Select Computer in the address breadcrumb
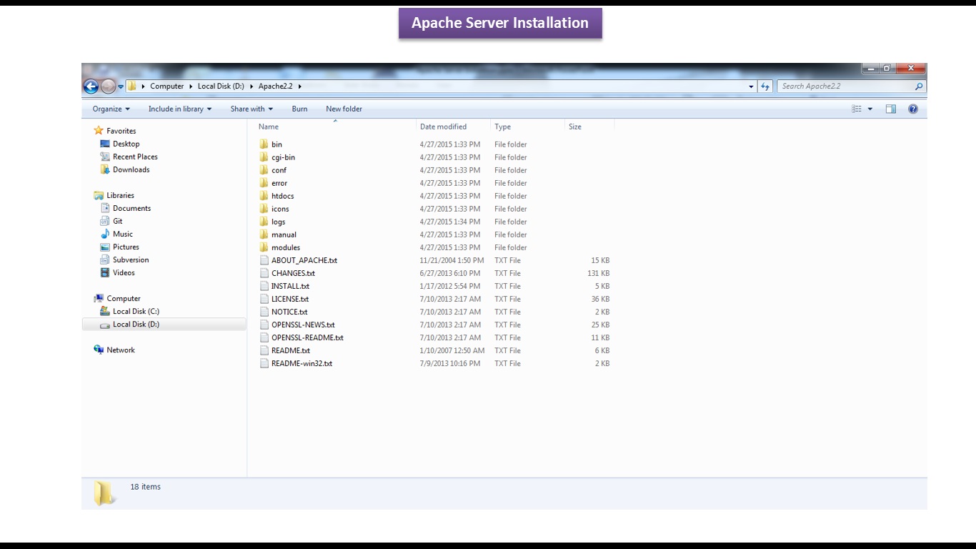976x549 pixels. tap(167, 86)
